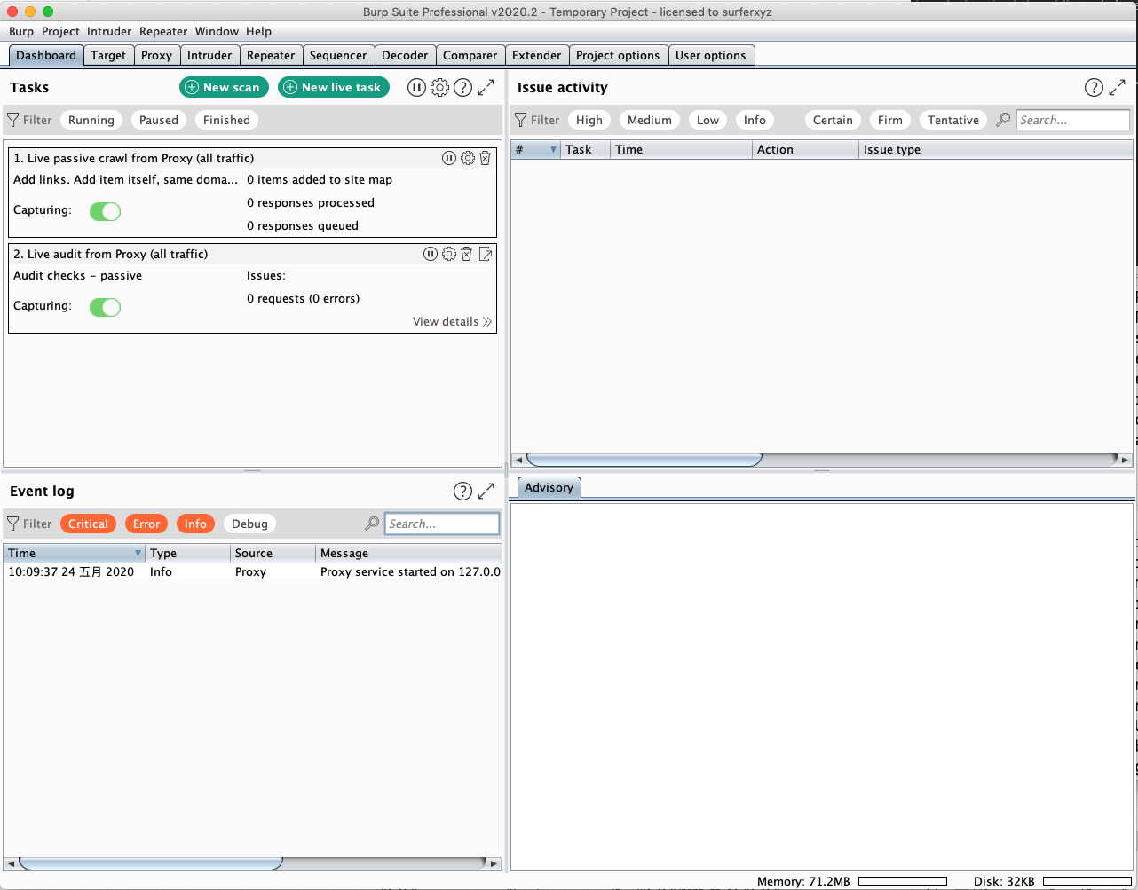
Task: Delete the Live audit from Proxy task
Action: (x=467, y=254)
